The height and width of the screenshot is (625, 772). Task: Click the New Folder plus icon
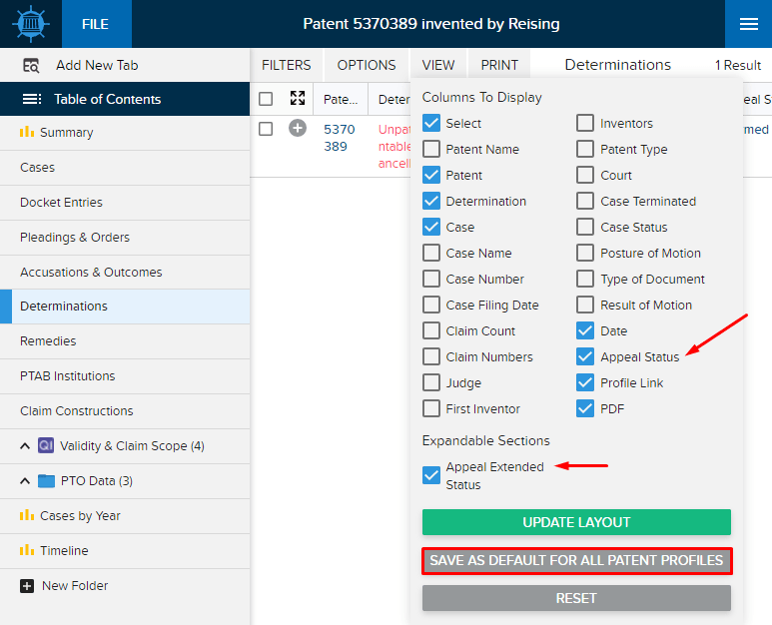point(27,586)
